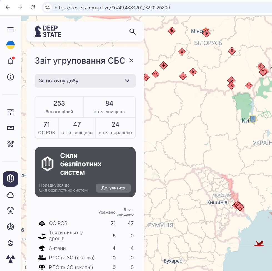Click '47 в т.ч. знищено' cell
This screenshot has width=272, height=271.
point(77,128)
